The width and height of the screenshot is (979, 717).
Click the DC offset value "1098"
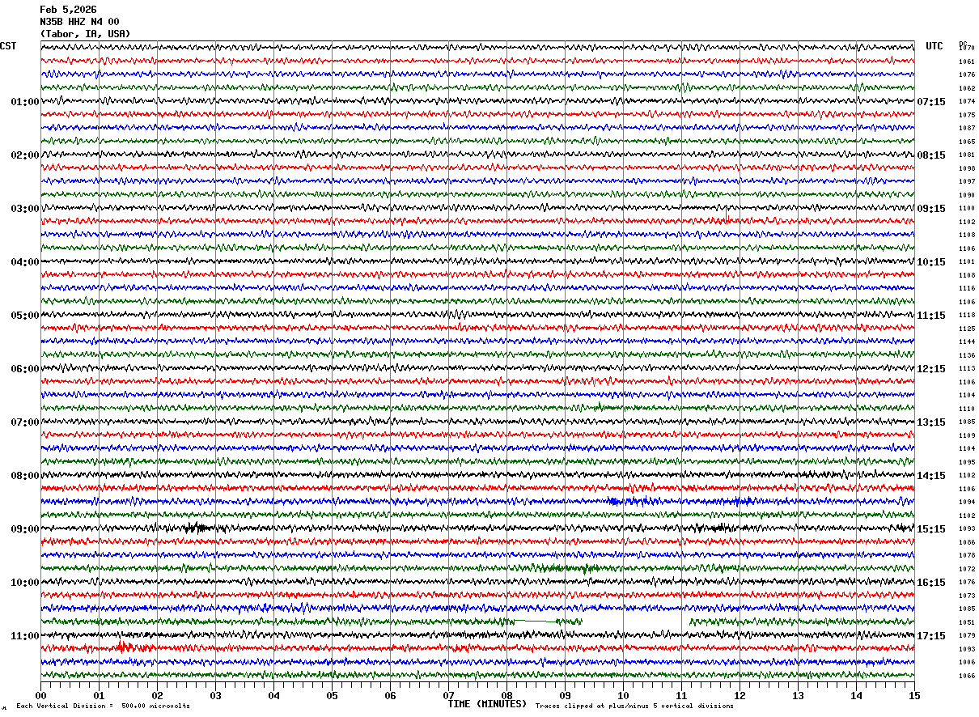click(x=967, y=168)
